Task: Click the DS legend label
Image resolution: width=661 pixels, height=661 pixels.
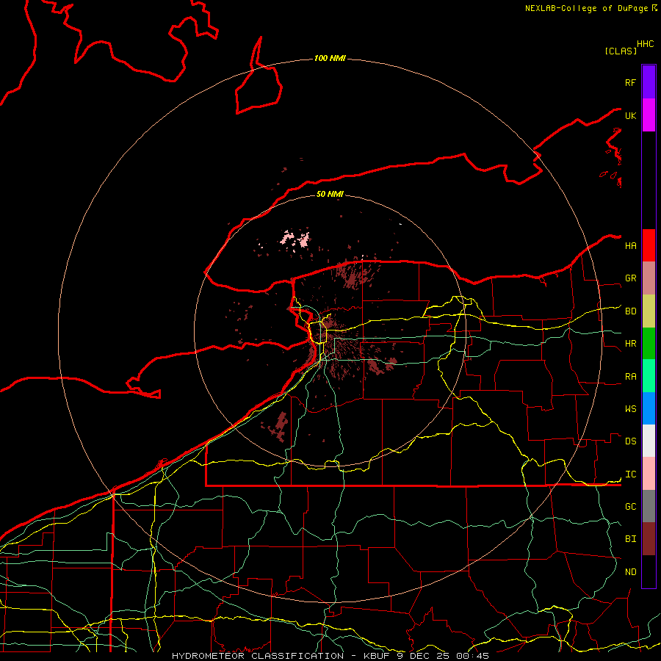Action: (x=630, y=441)
